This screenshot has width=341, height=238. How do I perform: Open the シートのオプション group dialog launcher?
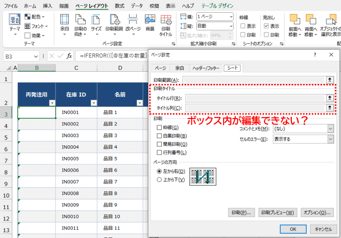coord(282,44)
